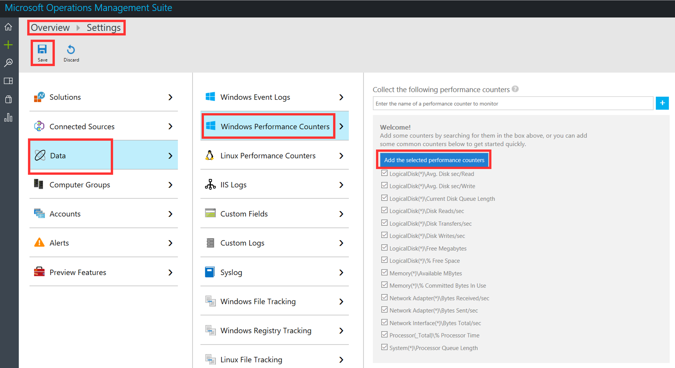Toggle LogicalDisk Free Megabytes checkbox
Image resolution: width=675 pixels, height=368 pixels.
(x=385, y=248)
